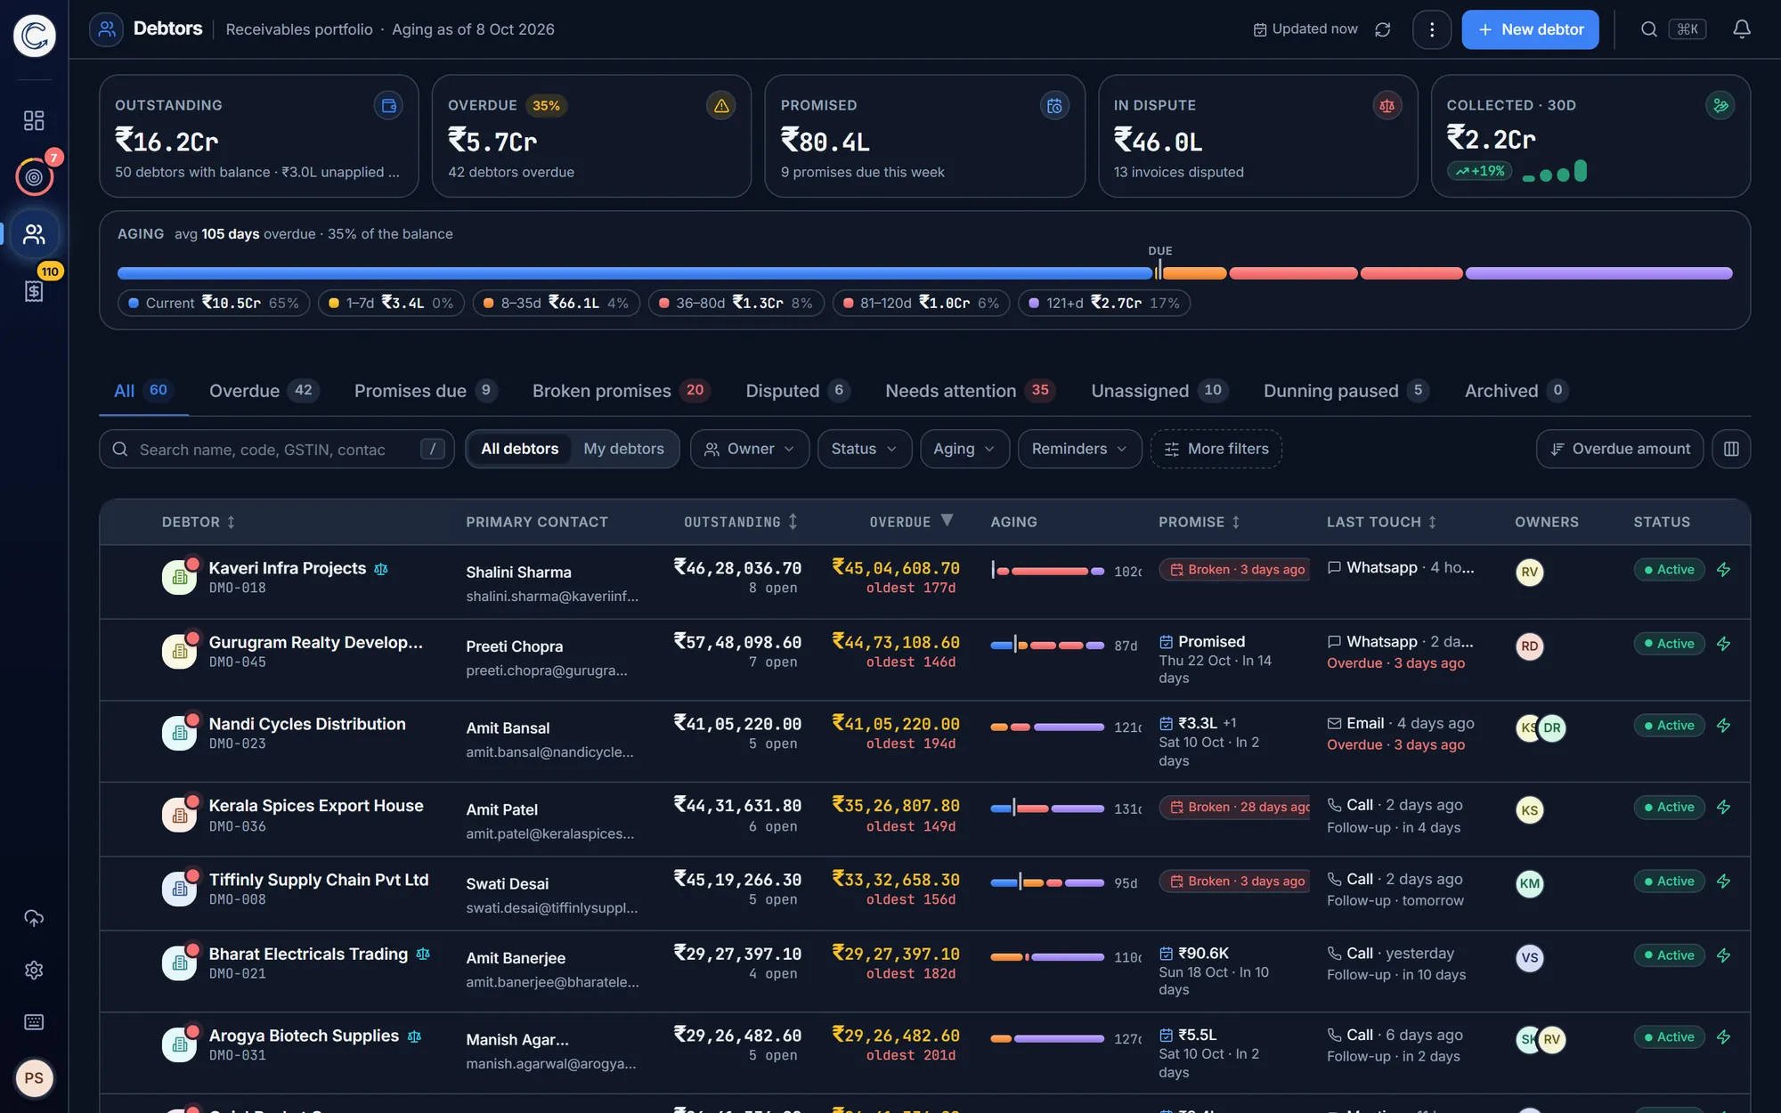Click the Current blue aging legend chip
Screen dimensions: 1781x1113
coord(214,303)
